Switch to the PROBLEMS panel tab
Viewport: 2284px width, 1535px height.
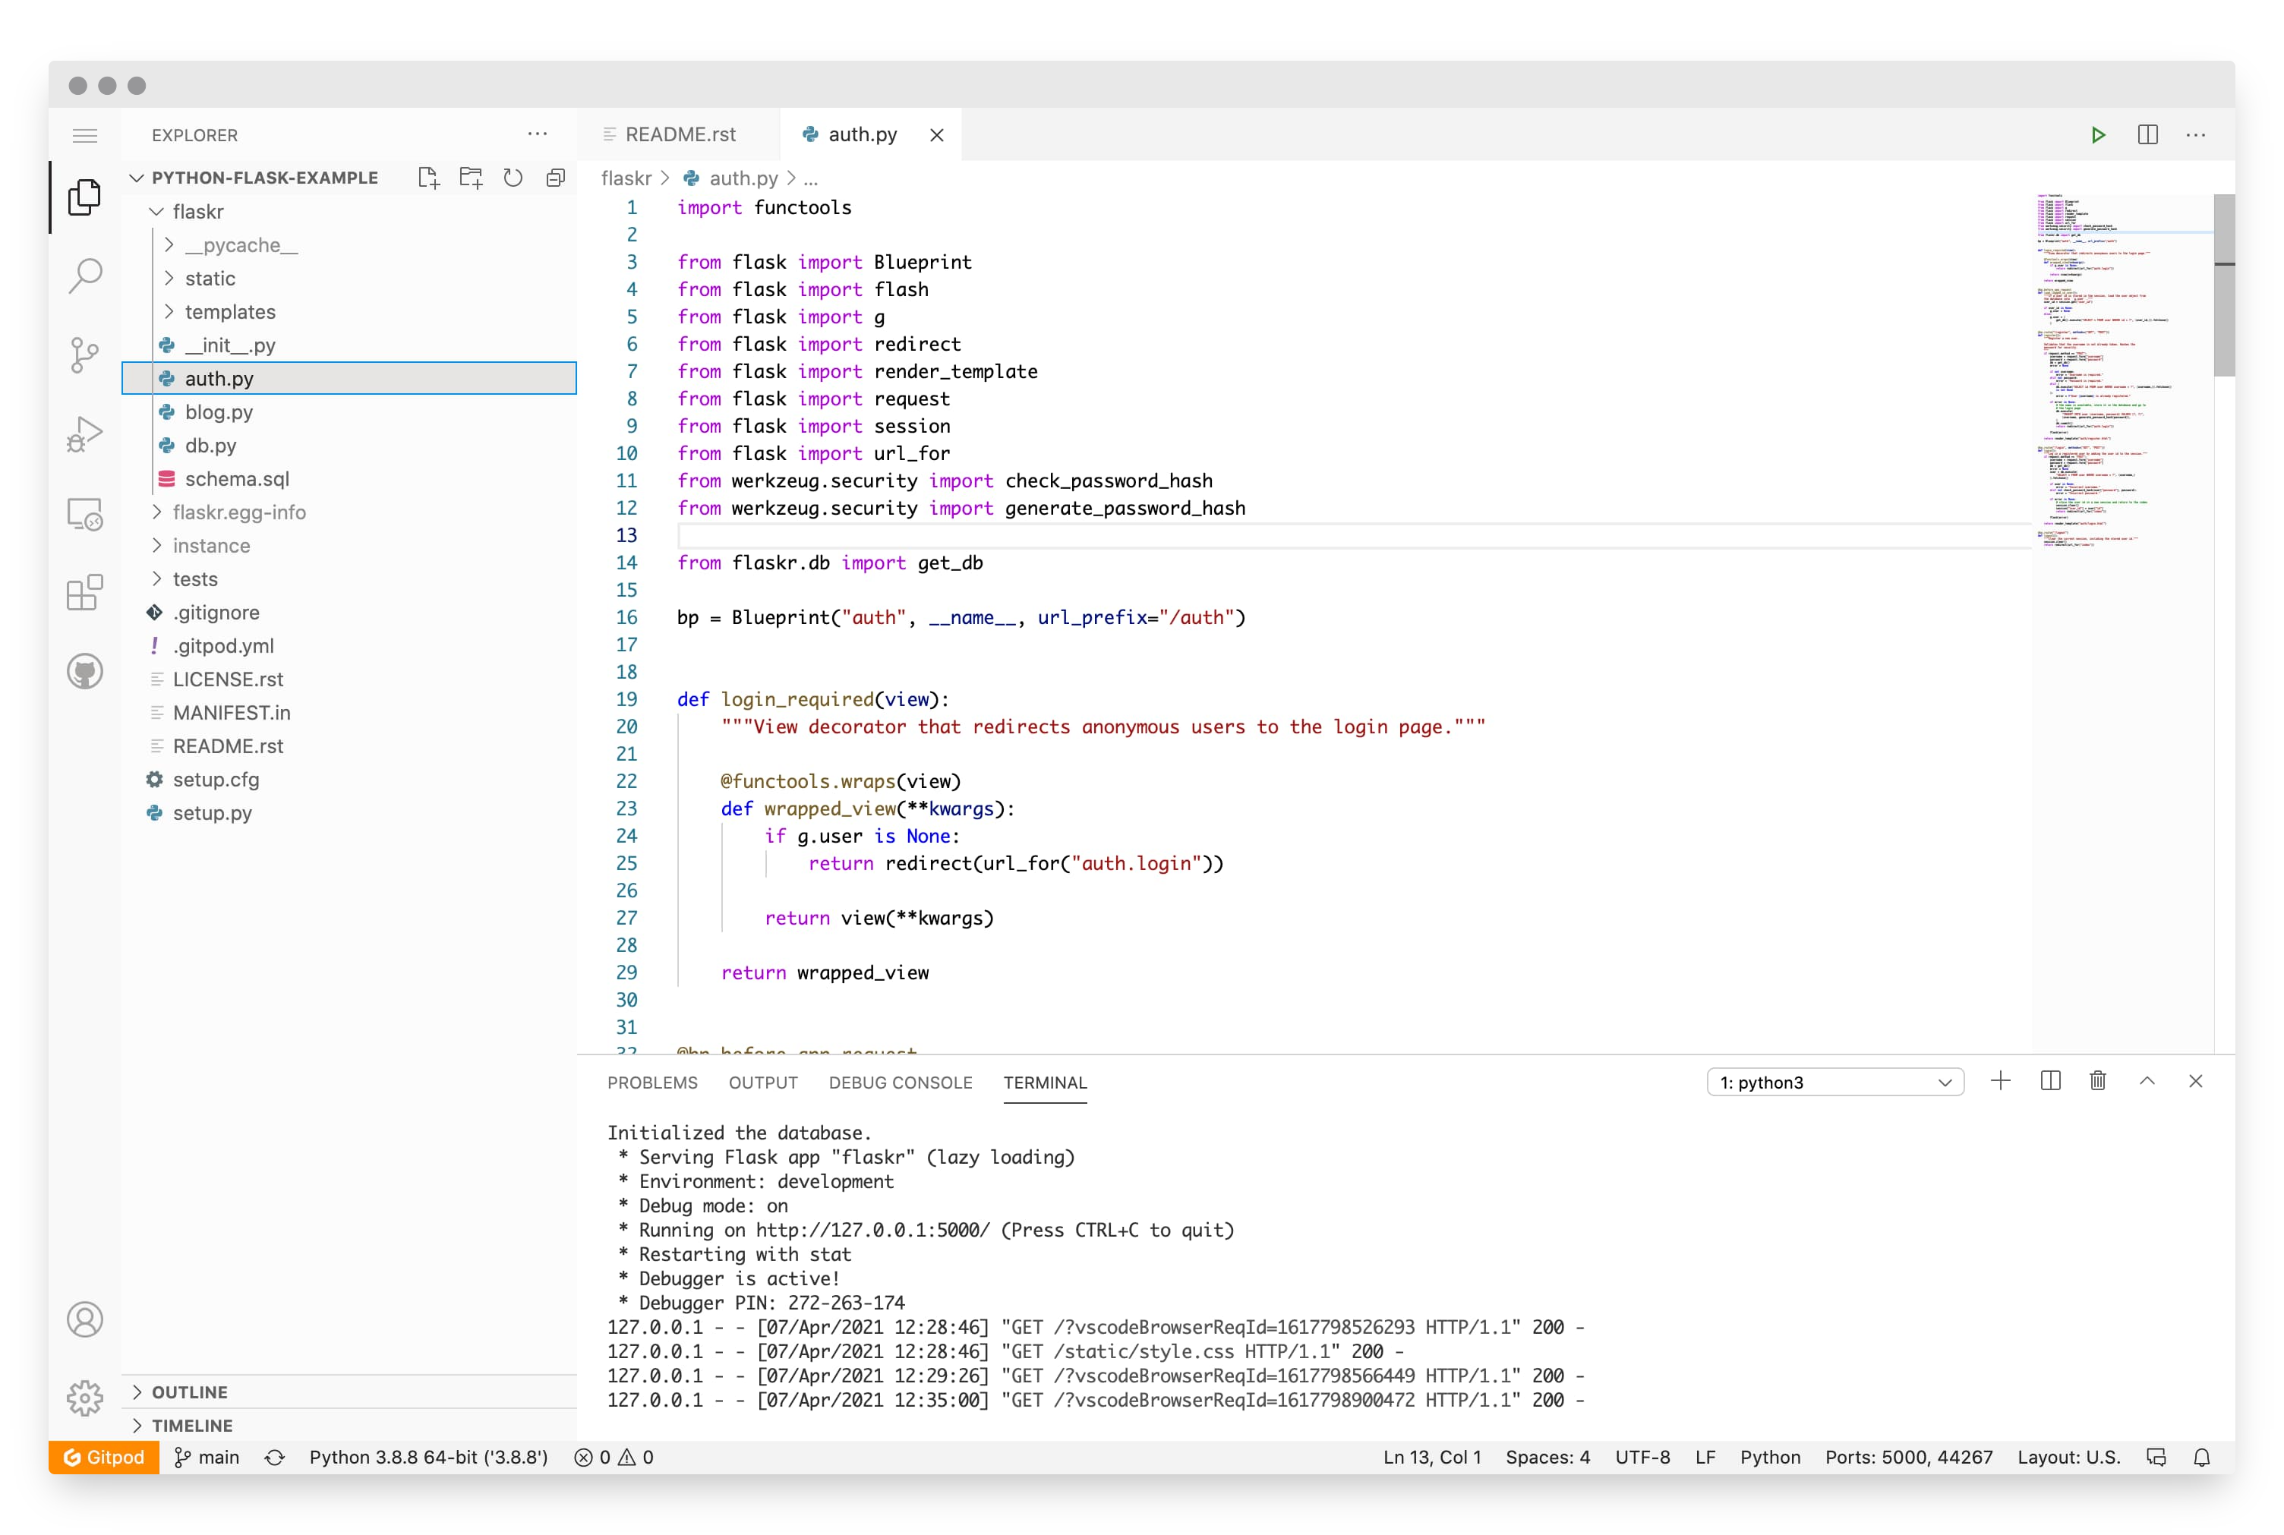coord(652,1082)
